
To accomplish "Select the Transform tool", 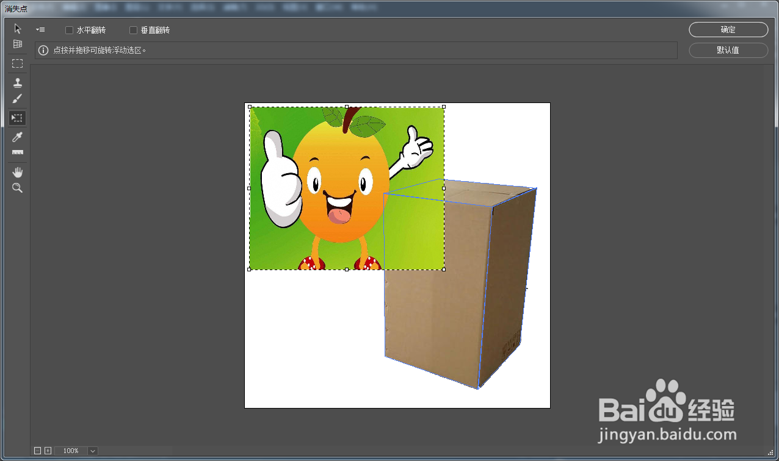I will click(18, 118).
